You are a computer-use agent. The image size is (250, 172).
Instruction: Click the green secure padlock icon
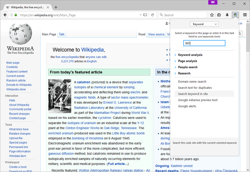point(16,15)
